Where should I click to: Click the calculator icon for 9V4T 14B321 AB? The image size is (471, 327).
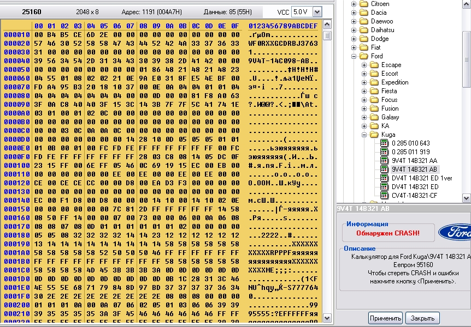click(384, 169)
